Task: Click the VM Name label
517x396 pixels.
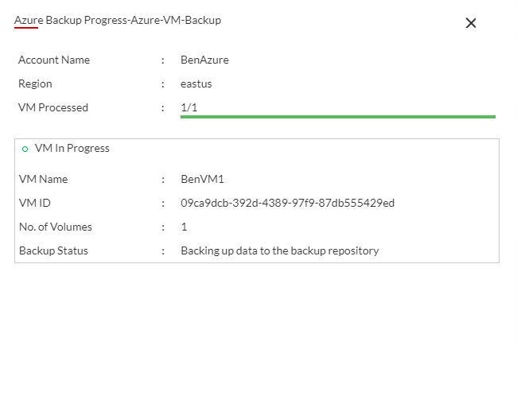Action: (x=43, y=179)
